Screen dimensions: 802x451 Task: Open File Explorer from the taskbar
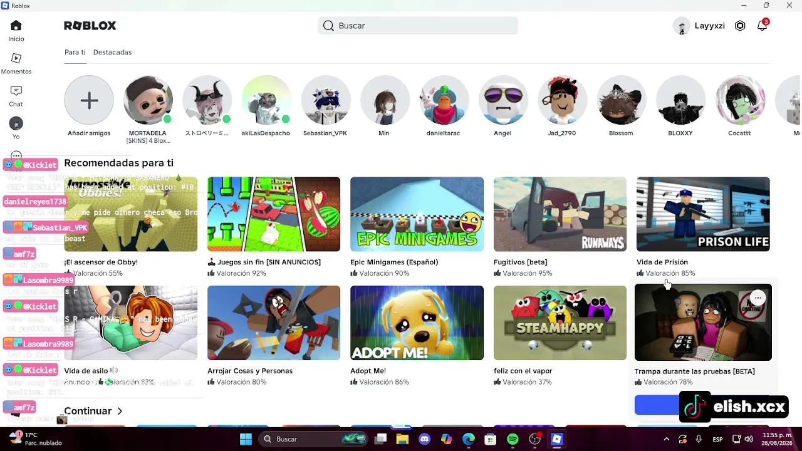click(402, 439)
